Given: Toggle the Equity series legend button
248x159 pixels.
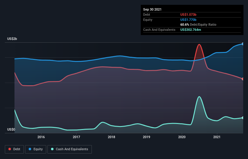Looking at the screenshot, I should point(36,149).
